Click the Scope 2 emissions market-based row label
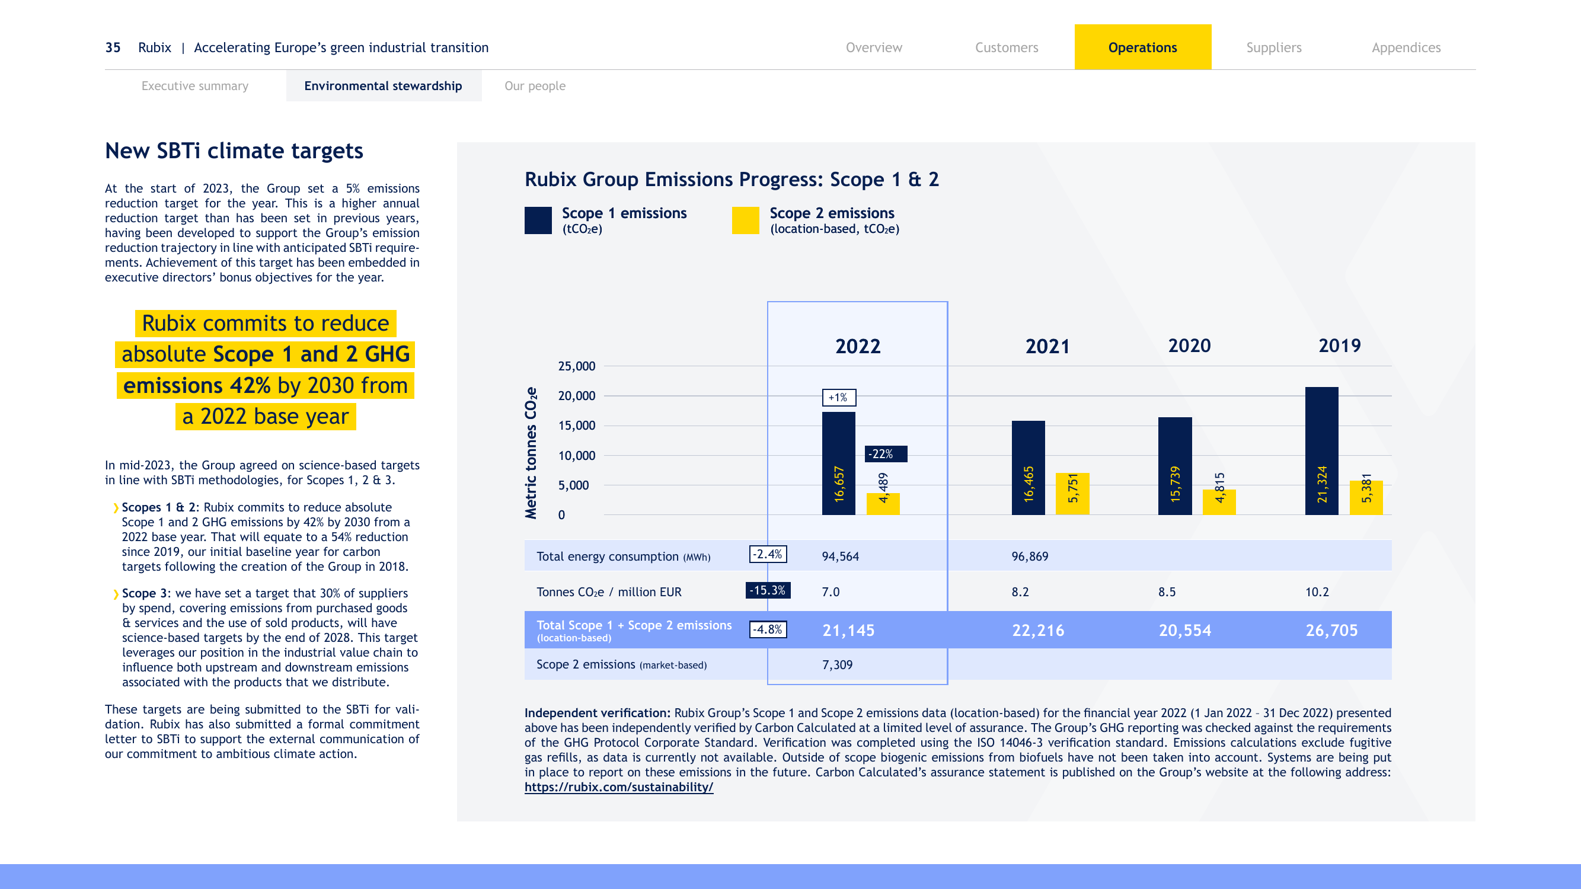Viewport: 1581px width, 889px height. [621, 665]
